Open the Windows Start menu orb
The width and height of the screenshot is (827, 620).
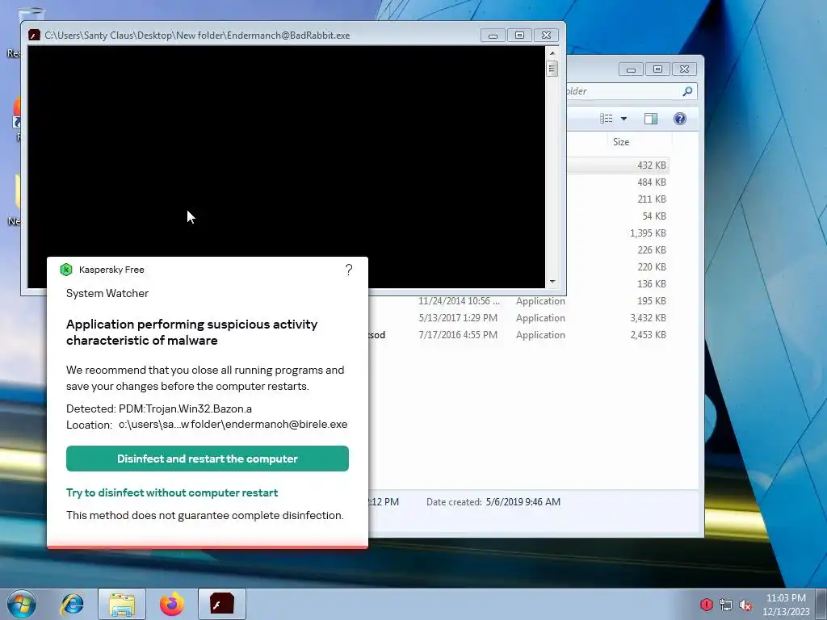click(x=22, y=604)
